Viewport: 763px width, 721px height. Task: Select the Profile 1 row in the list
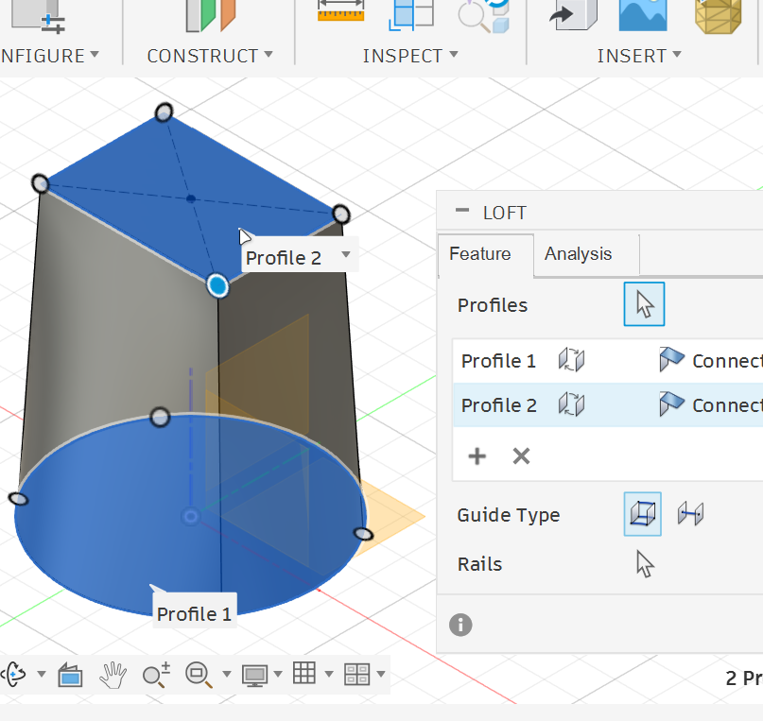pos(608,361)
